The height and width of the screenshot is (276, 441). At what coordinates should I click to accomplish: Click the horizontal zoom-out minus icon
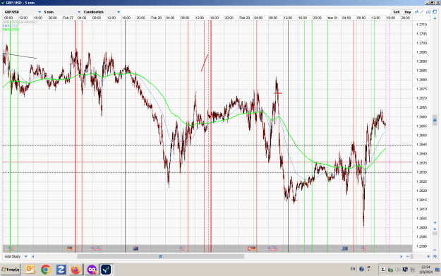(x=408, y=256)
